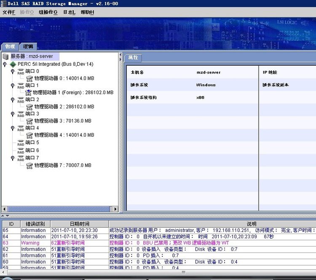Sort log by 错误级别 column header
Screen dimensions: 316x280
click(35, 224)
